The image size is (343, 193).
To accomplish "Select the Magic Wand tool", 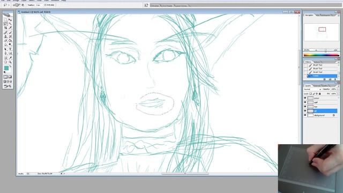I will pyautogui.click(x=10, y=24).
